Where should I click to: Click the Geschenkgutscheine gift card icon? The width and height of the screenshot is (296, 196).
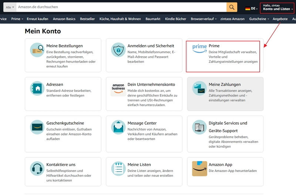[x=37, y=127]
